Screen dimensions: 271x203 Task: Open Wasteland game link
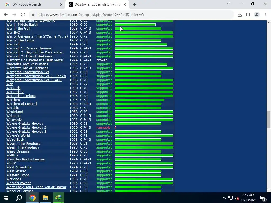pos(15,112)
